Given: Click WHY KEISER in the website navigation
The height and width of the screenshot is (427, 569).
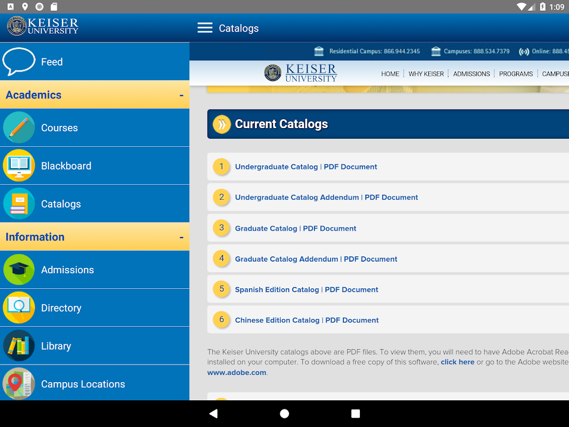Looking at the screenshot, I should tap(426, 74).
